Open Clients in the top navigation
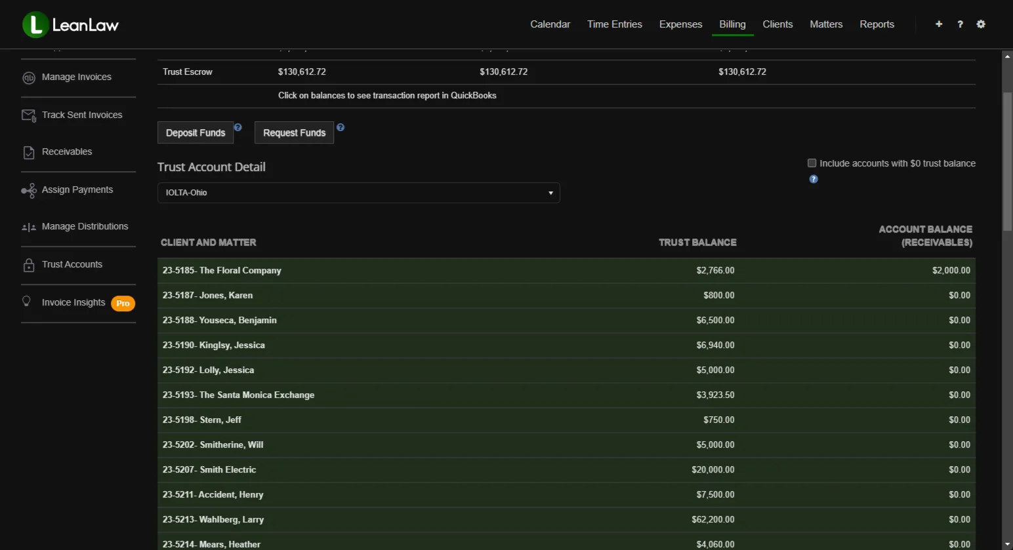This screenshot has width=1013, height=550. point(777,24)
